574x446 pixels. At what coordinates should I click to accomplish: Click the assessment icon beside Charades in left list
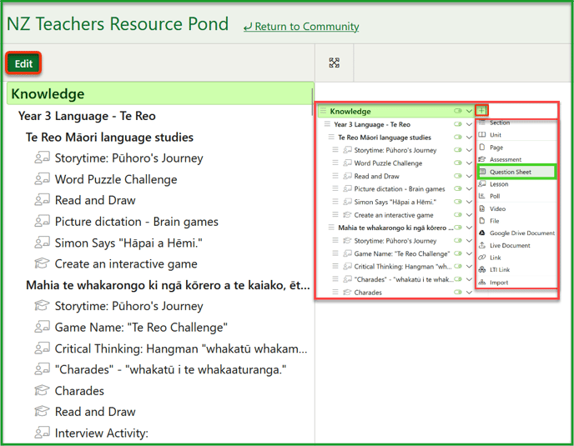coord(42,391)
